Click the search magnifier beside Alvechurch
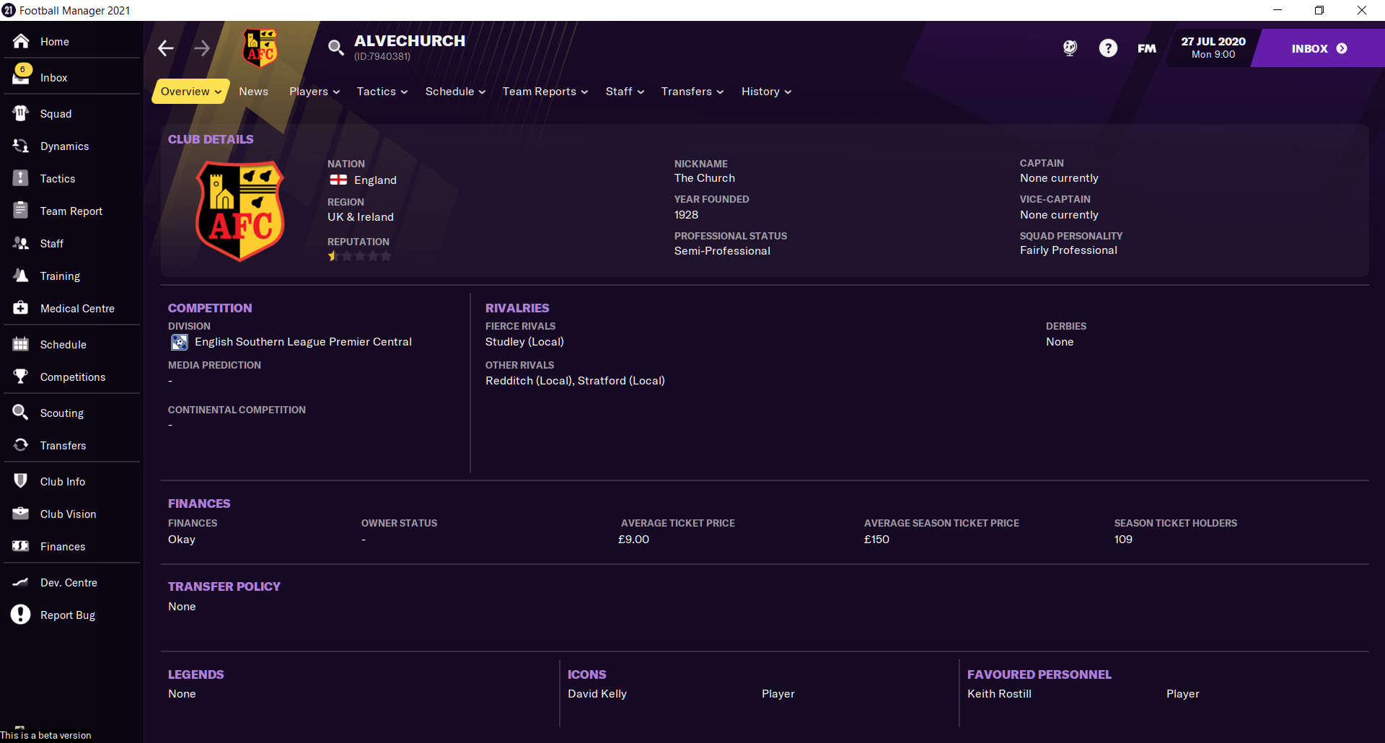This screenshot has height=743, width=1385. (335, 48)
